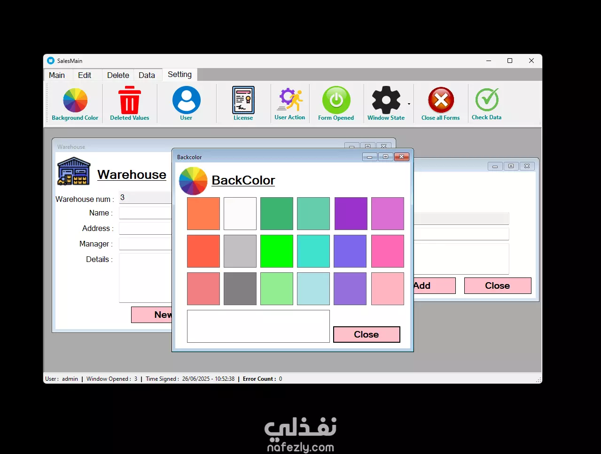Click the Window State gear icon
The image size is (601, 454).
point(386,104)
